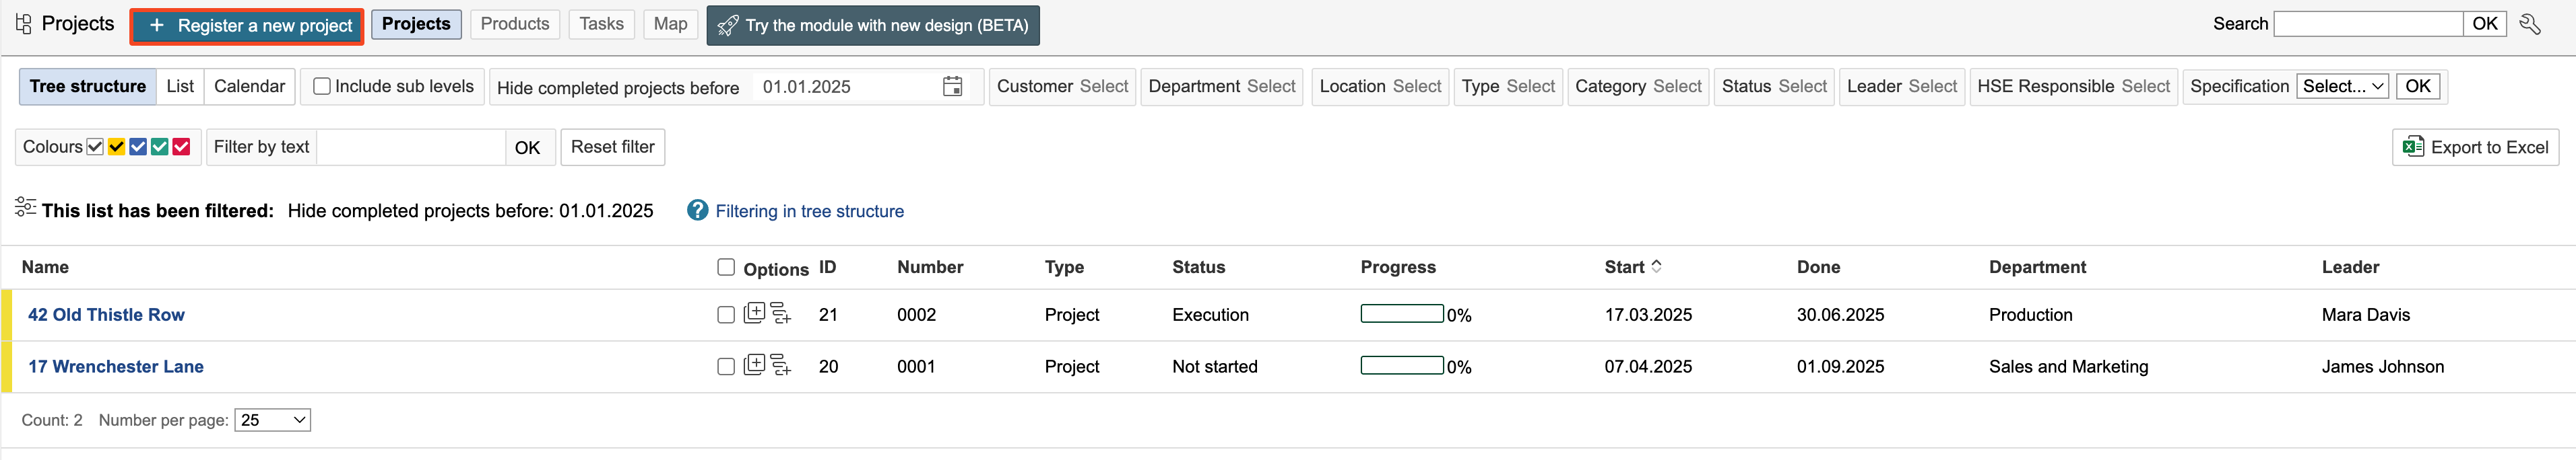
Task: Click Register a new project button
Action: pyautogui.click(x=247, y=25)
